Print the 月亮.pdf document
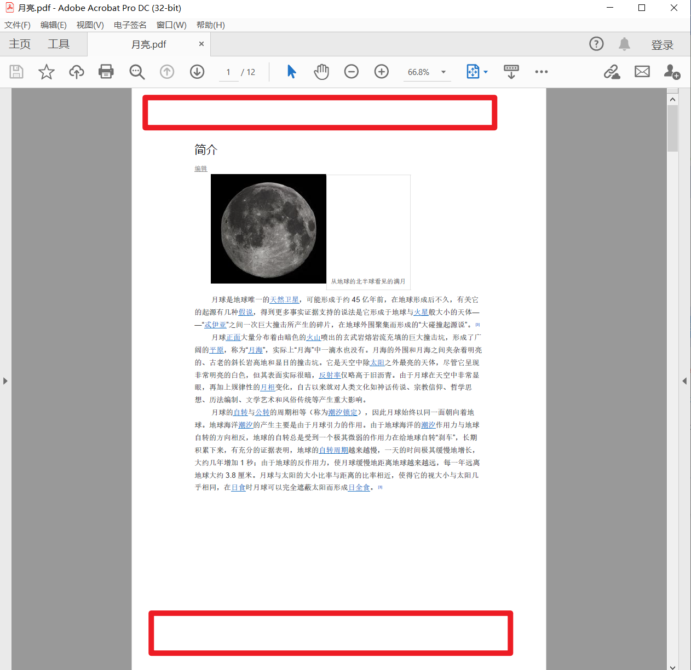Screen dimensions: 691x670 (106, 72)
